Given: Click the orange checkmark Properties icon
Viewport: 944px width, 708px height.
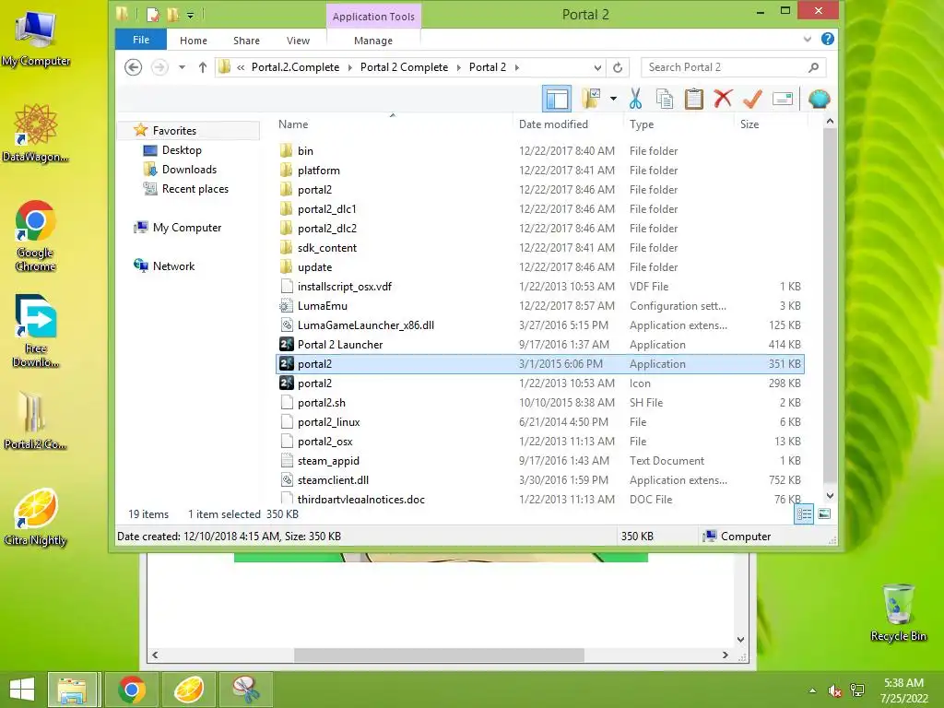Looking at the screenshot, I should point(752,99).
